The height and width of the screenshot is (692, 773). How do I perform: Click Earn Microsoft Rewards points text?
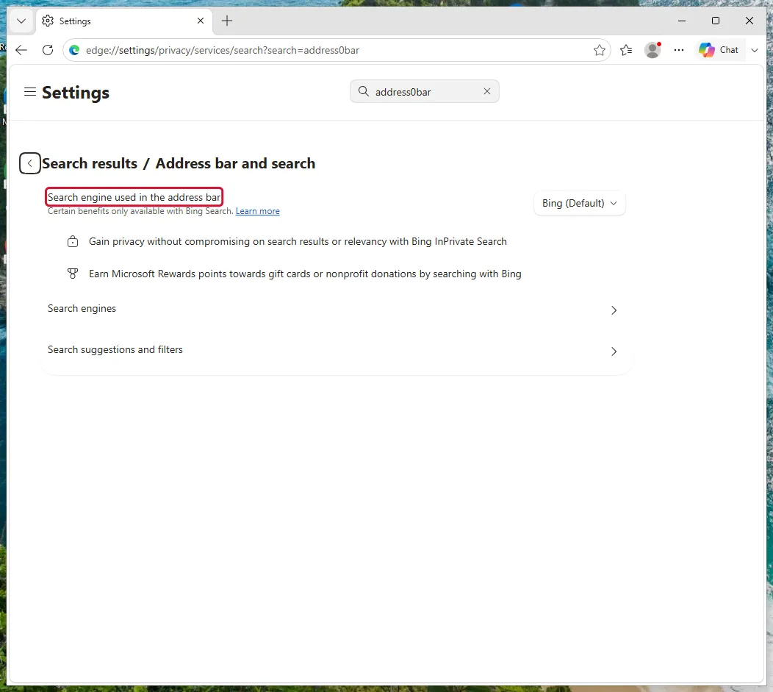pyautogui.click(x=305, y=274)
